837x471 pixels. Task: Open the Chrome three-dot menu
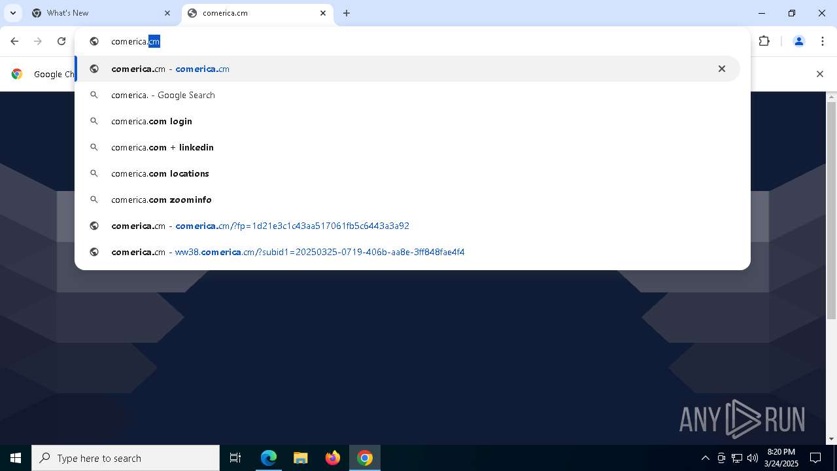point(823,41)
